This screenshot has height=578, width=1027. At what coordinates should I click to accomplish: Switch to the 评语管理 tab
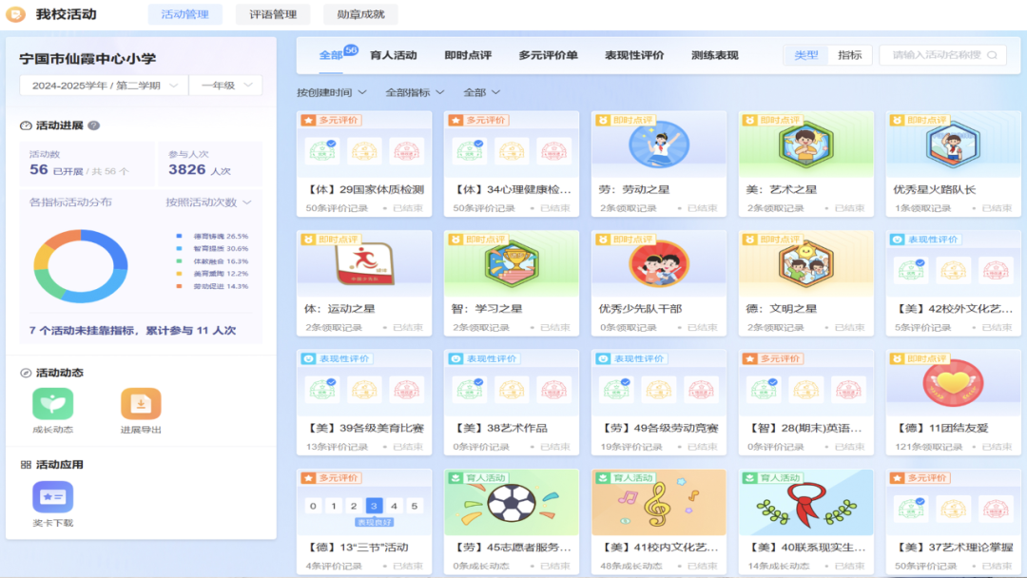click(273, 14)
